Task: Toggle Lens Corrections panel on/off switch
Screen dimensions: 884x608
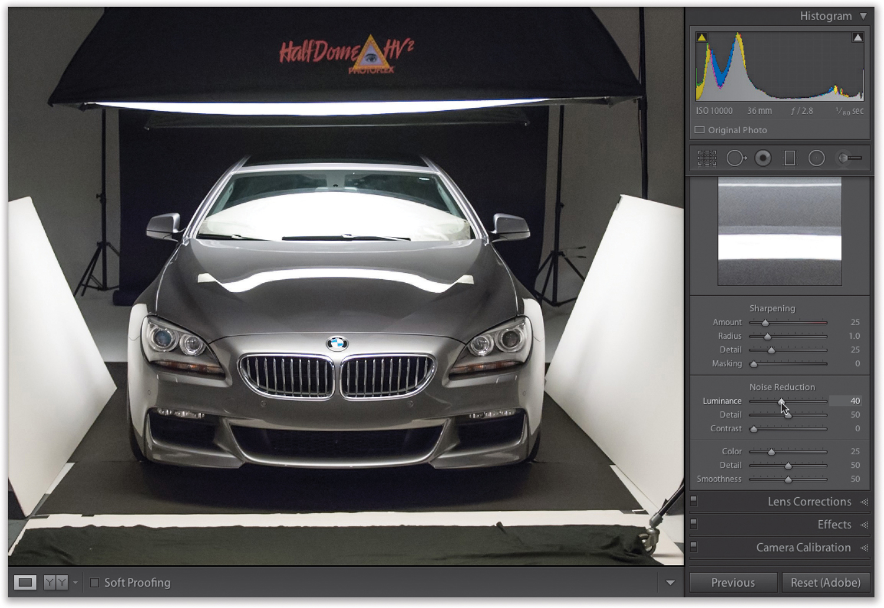Action: point(694,501)
